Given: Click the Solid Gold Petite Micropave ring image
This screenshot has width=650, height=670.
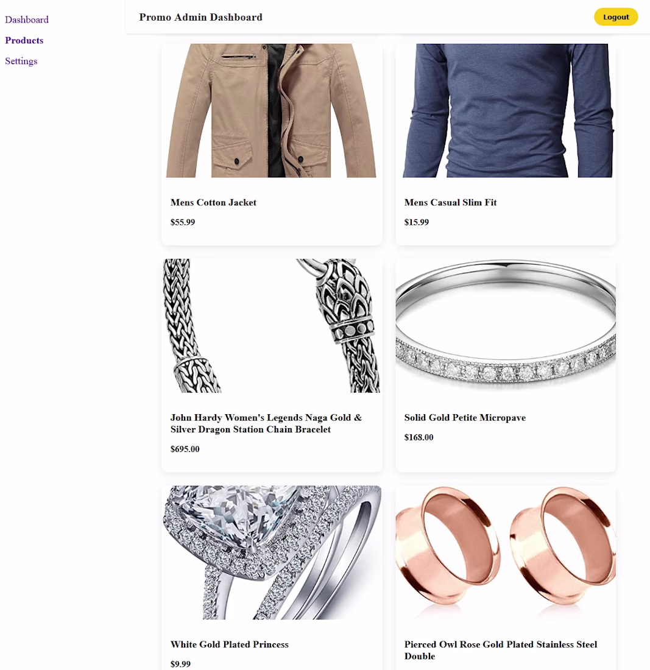Looking at the screenshot, I should 506,326.
